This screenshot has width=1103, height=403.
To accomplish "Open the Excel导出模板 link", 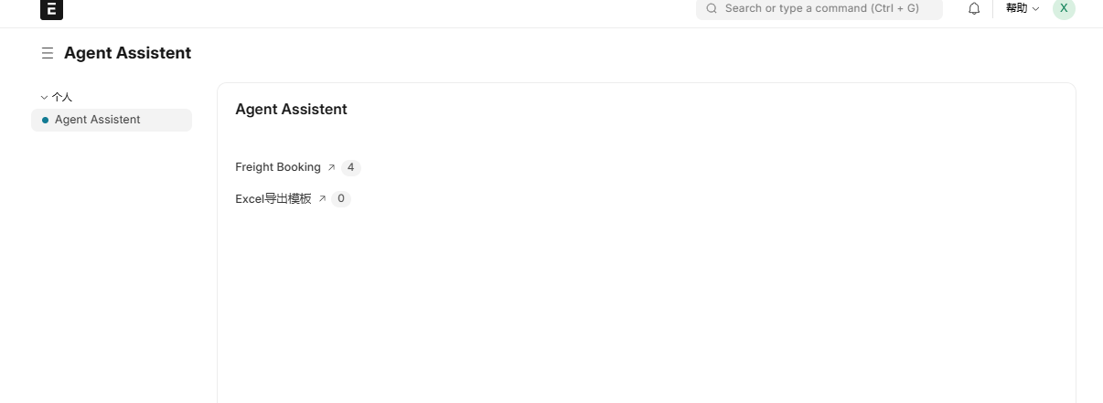I will pos(273,198).
